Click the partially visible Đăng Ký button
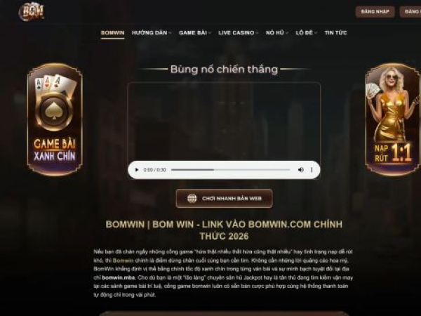Image resolution: width=421 pixels, height=316 pixels. click(x=410, y=11)
